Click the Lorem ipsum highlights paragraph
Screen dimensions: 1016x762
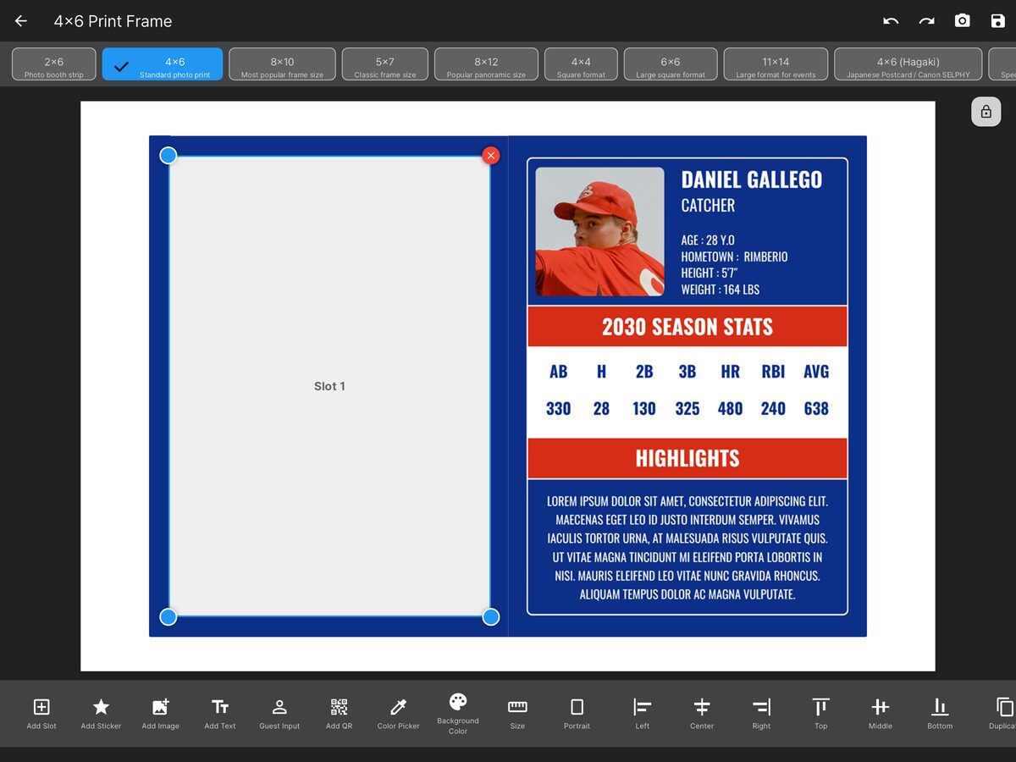coord(687,548)
